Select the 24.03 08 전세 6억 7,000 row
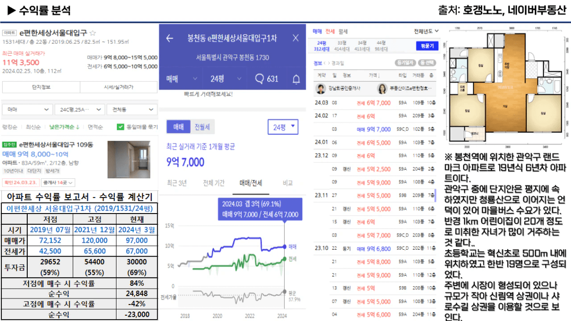 (x=375, y=103)
